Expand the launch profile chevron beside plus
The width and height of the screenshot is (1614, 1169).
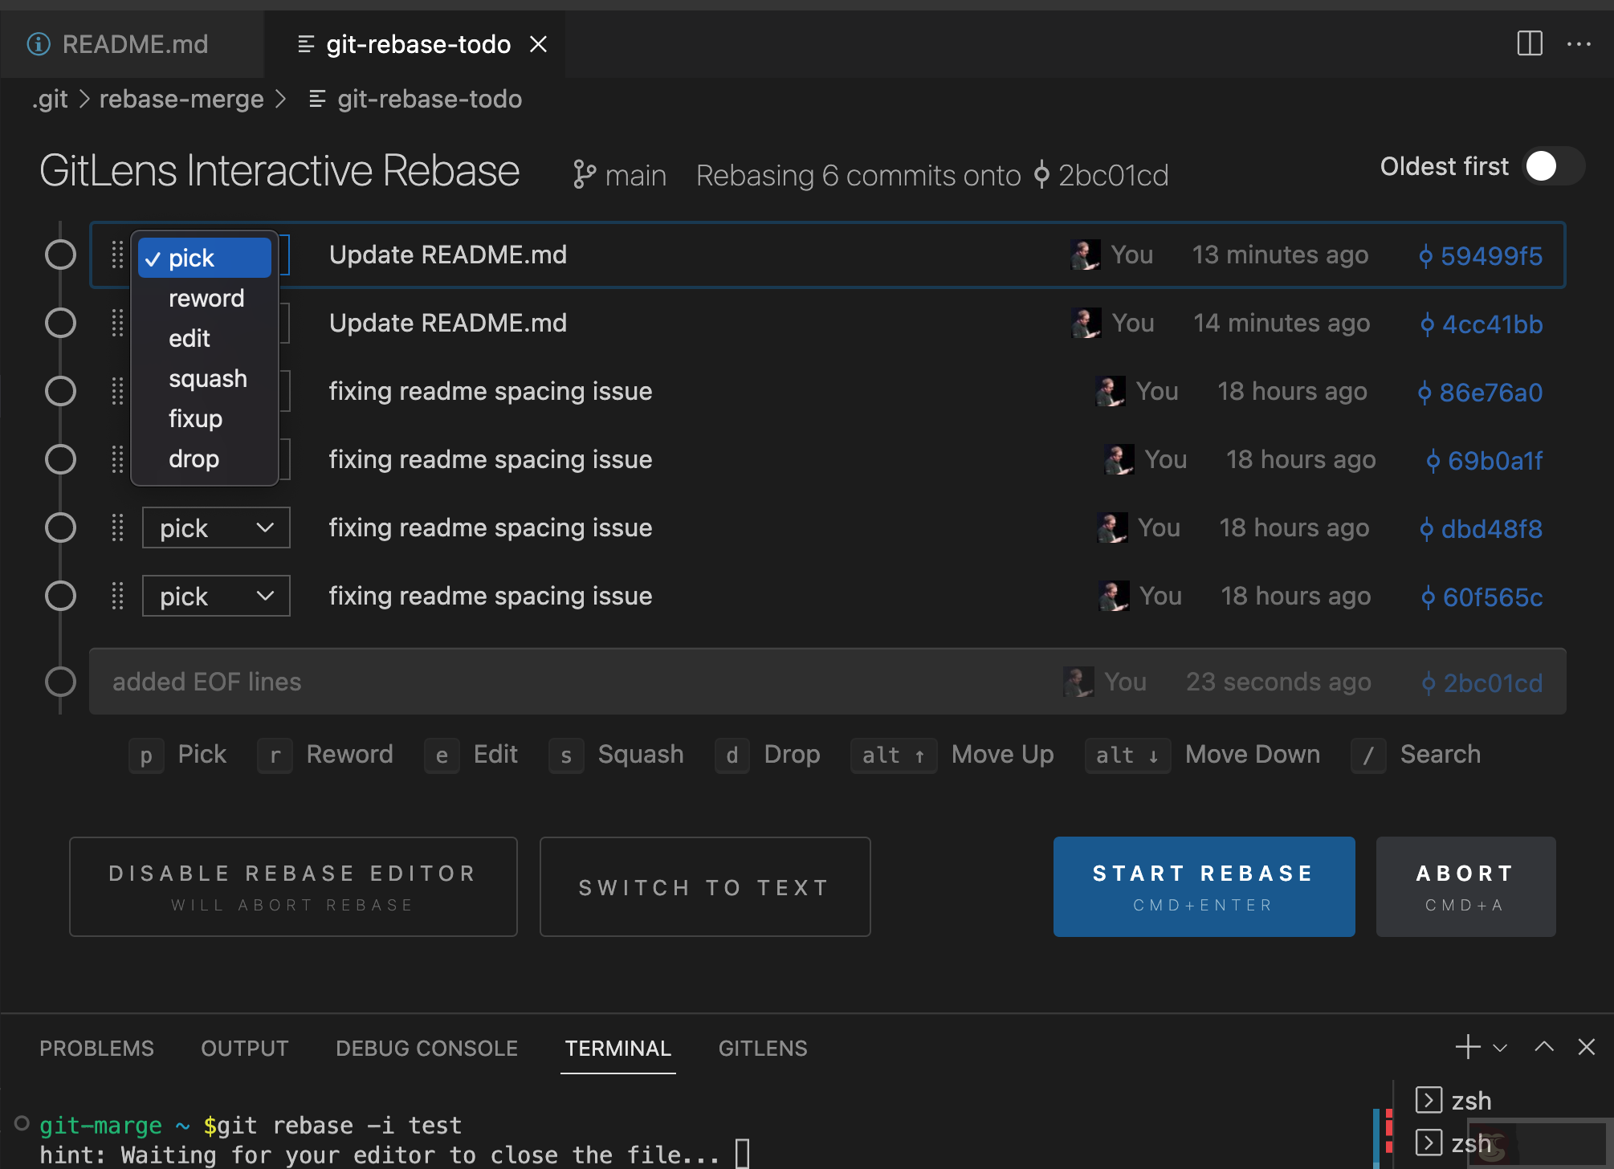click(x=1499, y=1048)
